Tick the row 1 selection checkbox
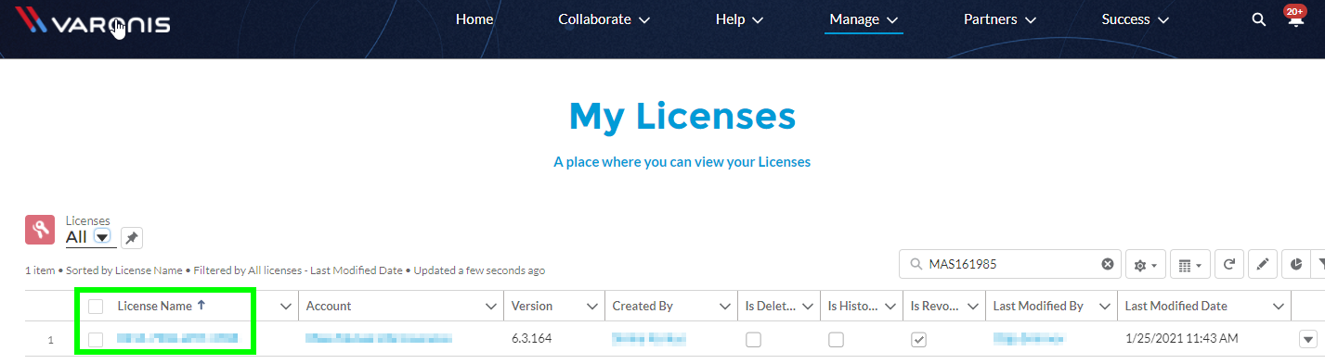The height and width of the screenshot is (364, 1325). point(96,340)
